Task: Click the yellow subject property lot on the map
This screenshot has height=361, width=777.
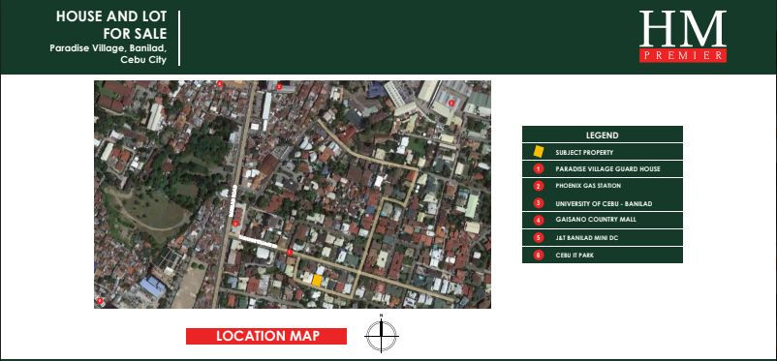Action: click(x=317, y=281)
